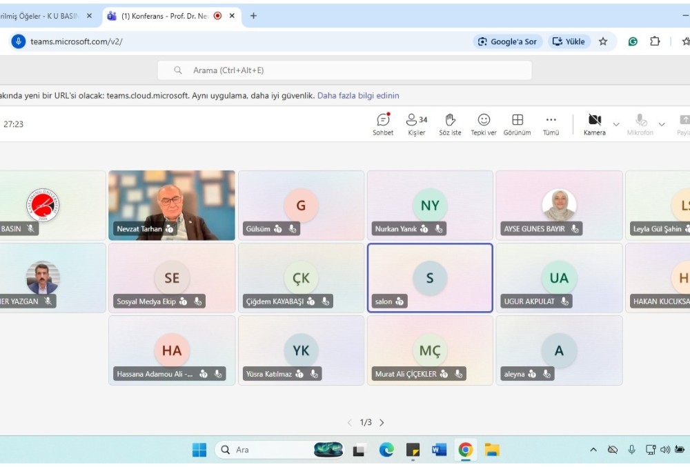Open File Explorer from taskbar

pos(492,450)
